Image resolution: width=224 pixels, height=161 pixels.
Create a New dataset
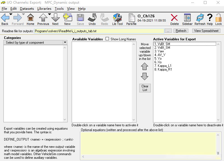(67, 18)
